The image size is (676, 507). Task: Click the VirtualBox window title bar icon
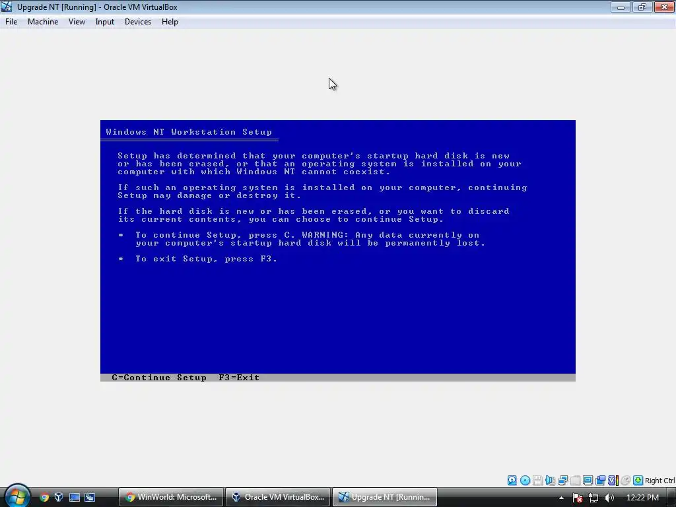click(x=7, y=7)
